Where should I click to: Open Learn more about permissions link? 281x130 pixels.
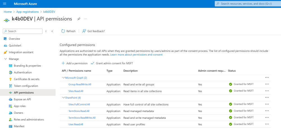pyautogui.click(x=136, y=55)
